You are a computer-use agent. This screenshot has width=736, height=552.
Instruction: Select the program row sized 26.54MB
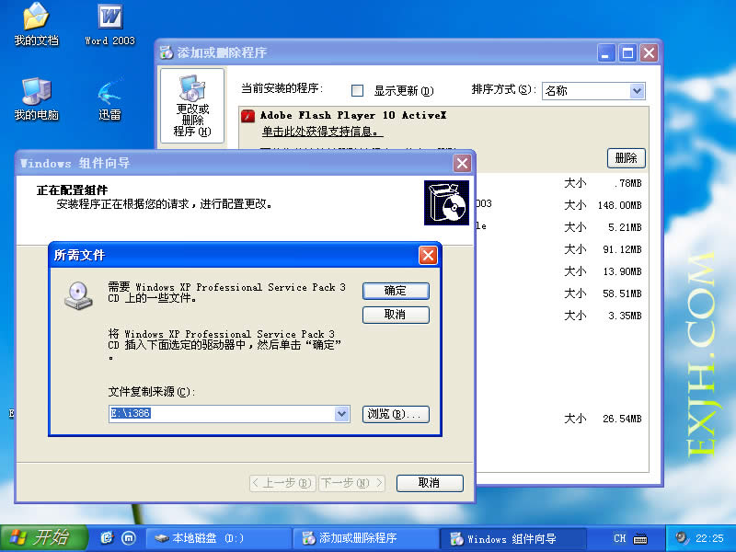click(x=561, y=419)
